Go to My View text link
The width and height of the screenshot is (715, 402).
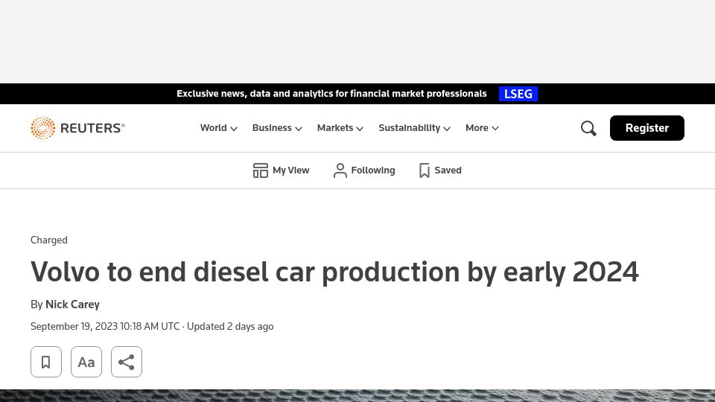tap(291, 170)
